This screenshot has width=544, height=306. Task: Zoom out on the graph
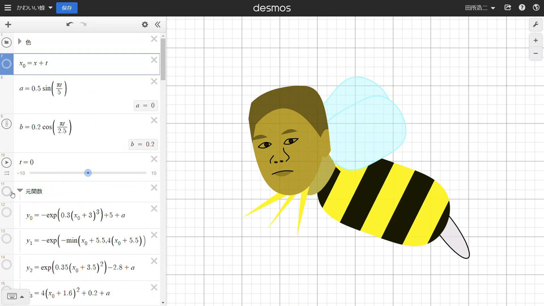(x=535, y=53)
